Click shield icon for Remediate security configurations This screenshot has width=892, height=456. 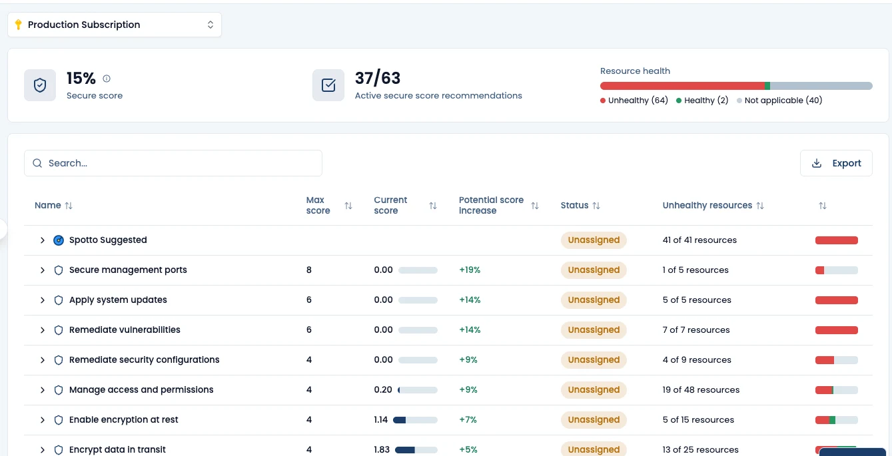59,360
